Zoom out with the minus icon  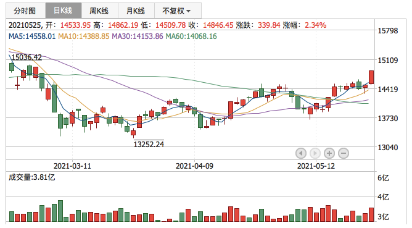344,153
